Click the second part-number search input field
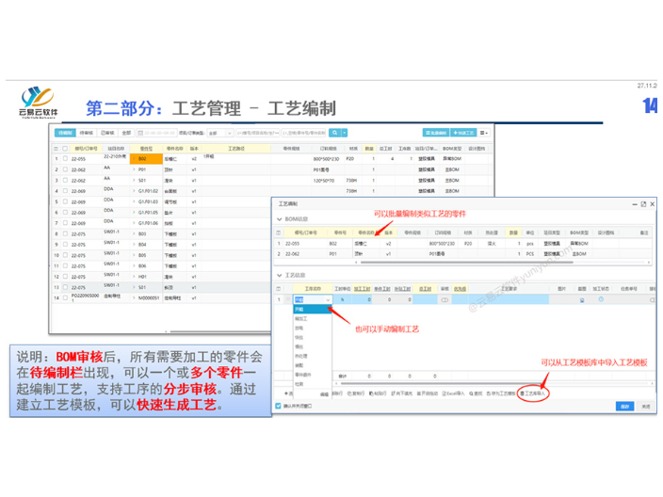This screenshot has height=497, width=663. [304, 133]
